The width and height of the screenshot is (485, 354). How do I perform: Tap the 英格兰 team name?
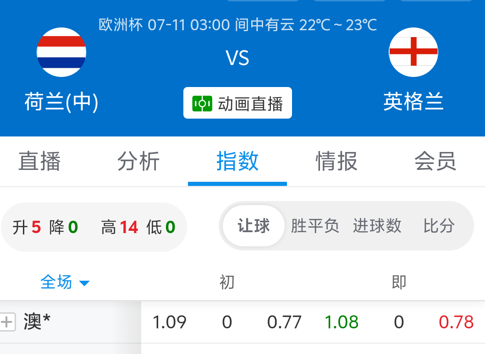413,102
